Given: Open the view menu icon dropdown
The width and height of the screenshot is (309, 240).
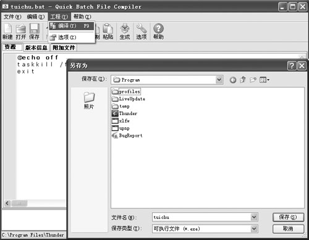Looking at the screenshot, I should coord(265,80).
